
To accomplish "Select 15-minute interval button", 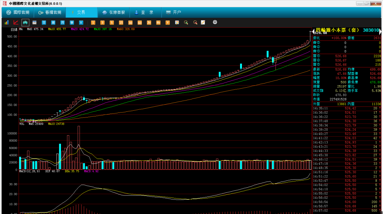I will 121,22.
